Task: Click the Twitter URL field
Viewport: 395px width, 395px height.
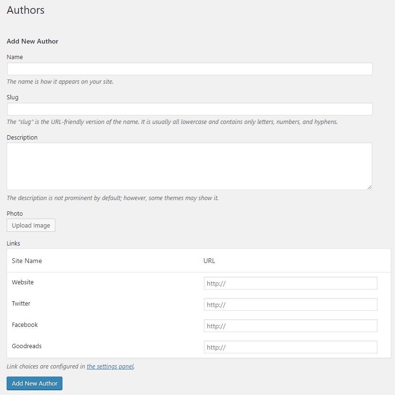Action: [290, 305]
